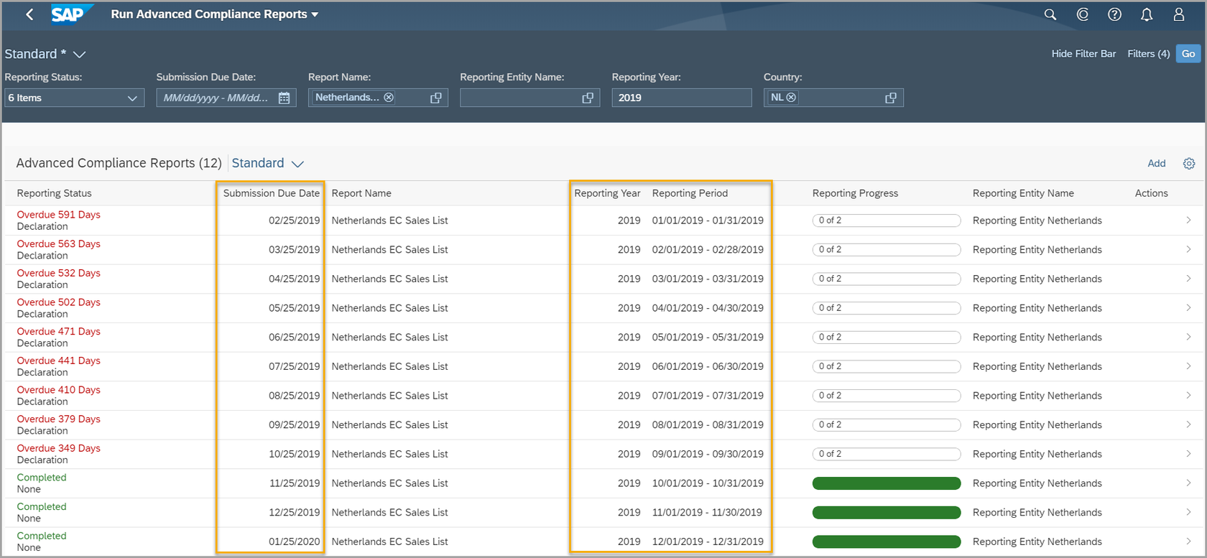Select the Overdue 591 Days status
The image size is (1207, 558).
click(58, 215)
